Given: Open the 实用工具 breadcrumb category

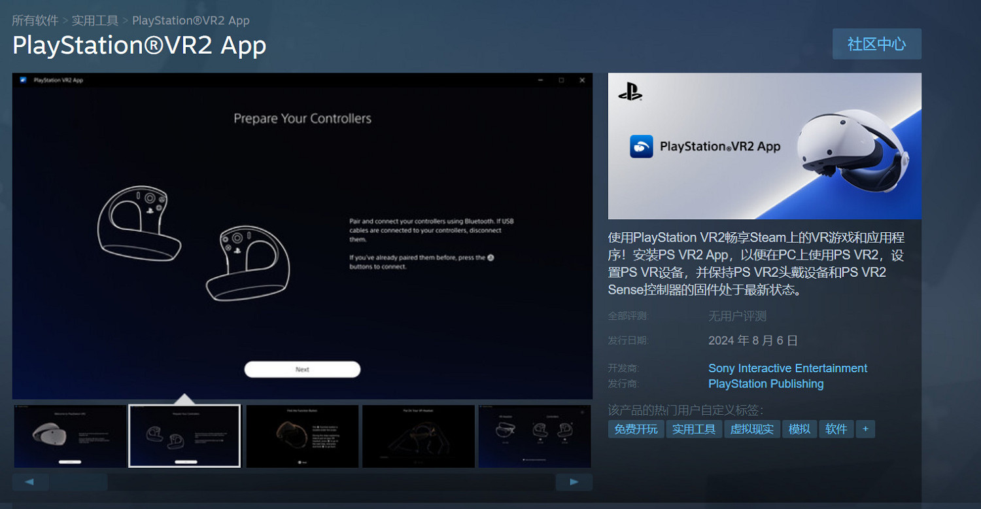Looking at the screenshot, I should 96,20.
